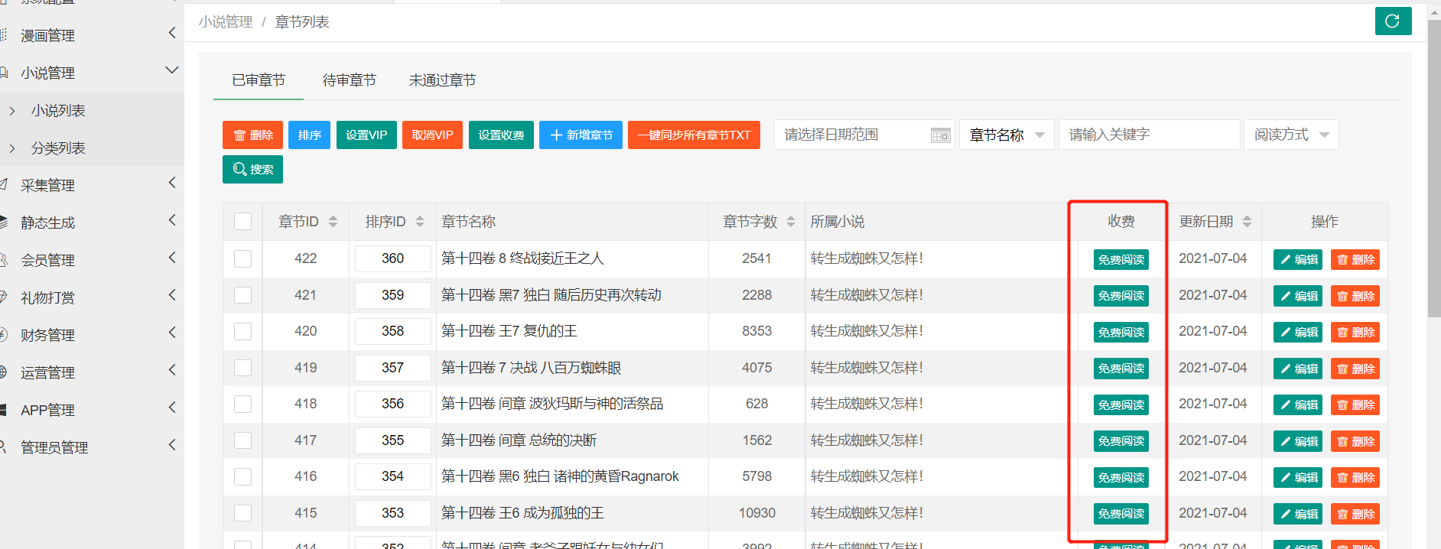Click the 新增章节 plus button
Image resolution: width=1441 pixels, height=549 pixels.
pos(581,135)
